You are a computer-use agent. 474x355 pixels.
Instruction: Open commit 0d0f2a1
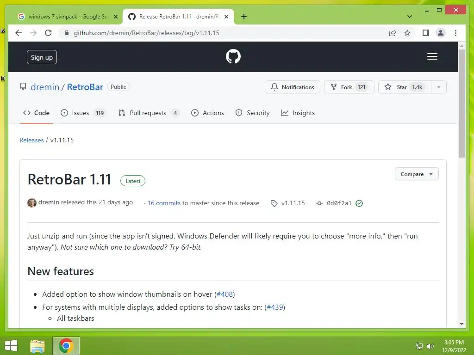coord(339,203)
